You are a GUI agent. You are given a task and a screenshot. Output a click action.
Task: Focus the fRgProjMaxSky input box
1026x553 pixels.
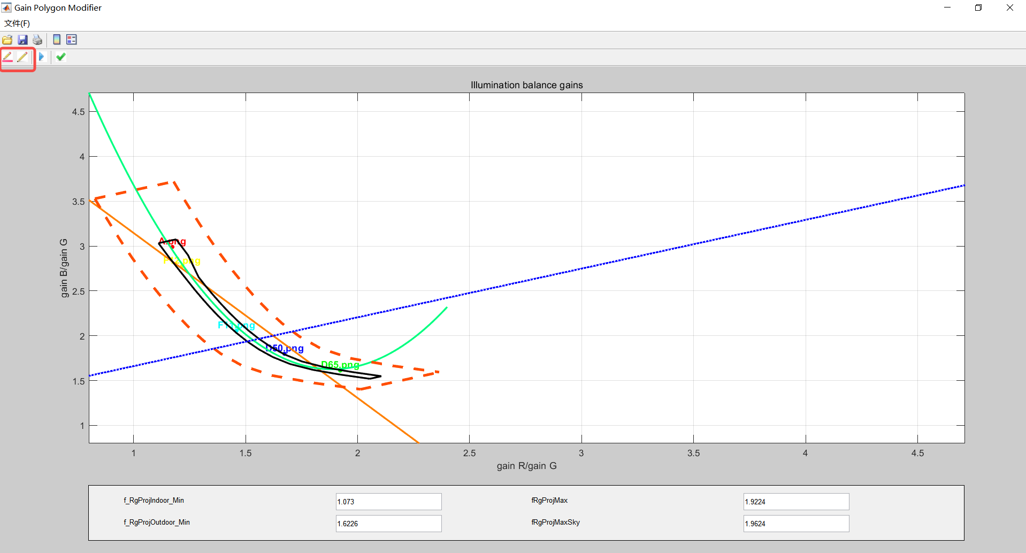coord(795,524)
